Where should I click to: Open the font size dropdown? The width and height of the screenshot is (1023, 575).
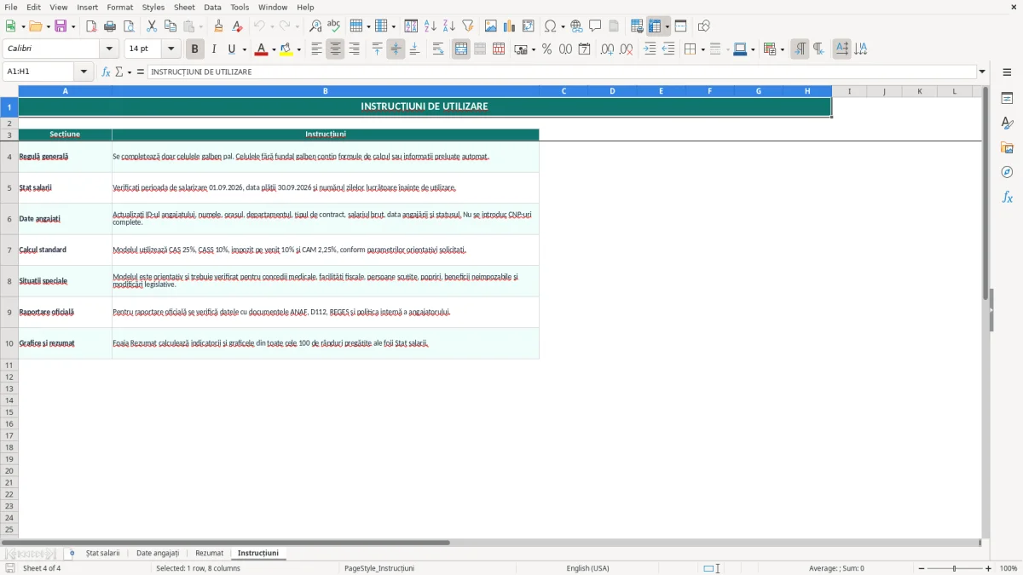coord(171,49)
